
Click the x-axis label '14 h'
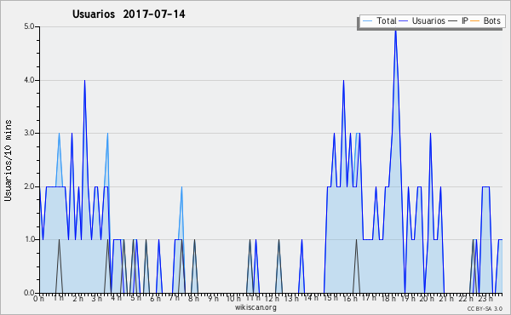(311, 298)
